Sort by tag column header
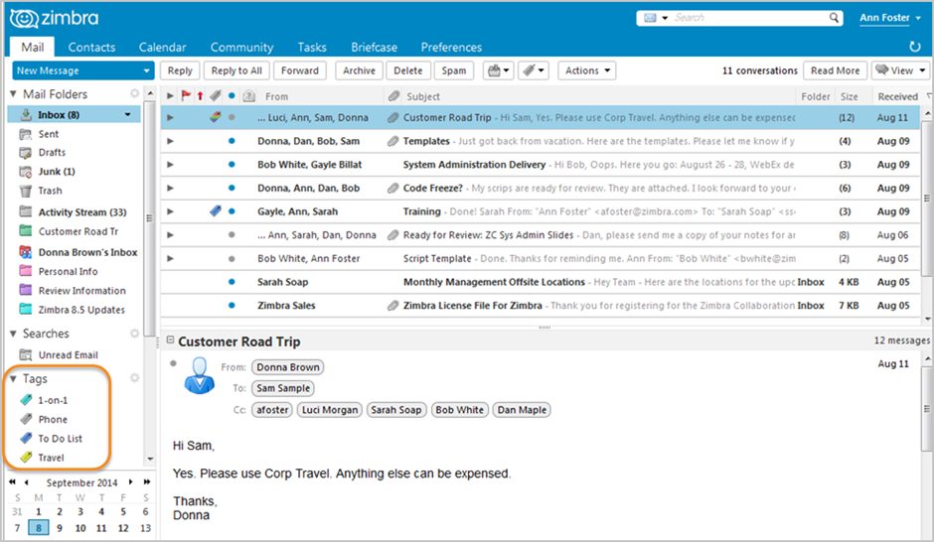The height and width of the screenshot is (542, 934). (216, 95)
